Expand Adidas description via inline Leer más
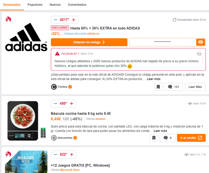Screen dimensions: 209x173 click(x=154, y=79)
